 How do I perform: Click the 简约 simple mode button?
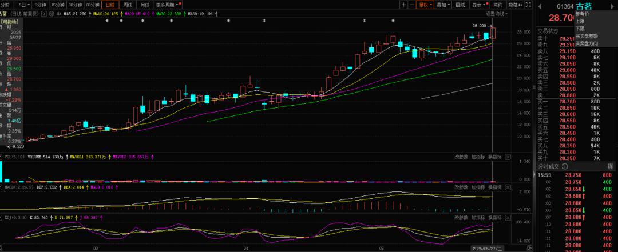[x=498, y=5]
